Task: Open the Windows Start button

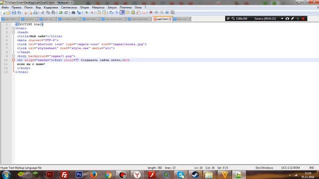Action: click(x=6, y=175)
